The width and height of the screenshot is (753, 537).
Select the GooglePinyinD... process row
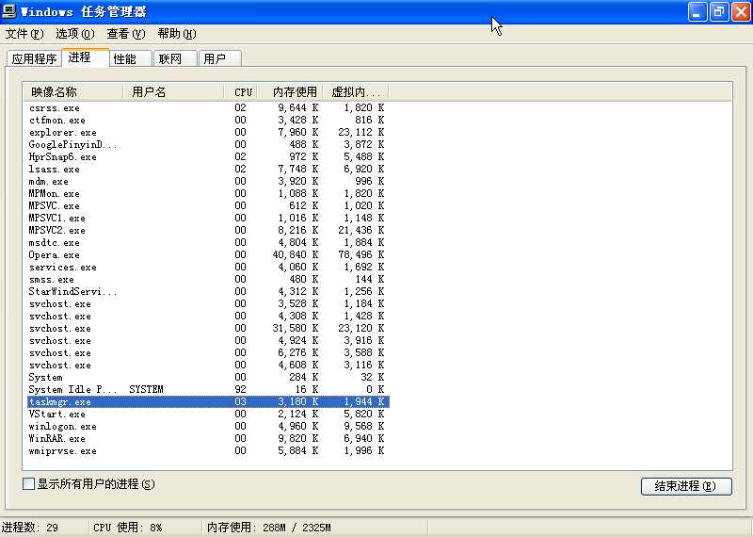pos(208,144)
